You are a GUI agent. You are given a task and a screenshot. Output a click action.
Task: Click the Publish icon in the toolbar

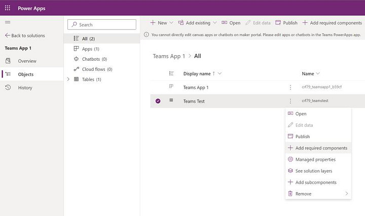coord(278,23)
